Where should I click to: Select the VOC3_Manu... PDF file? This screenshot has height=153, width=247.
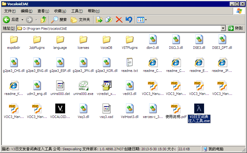pyautogui.click(x=153, y=88)
